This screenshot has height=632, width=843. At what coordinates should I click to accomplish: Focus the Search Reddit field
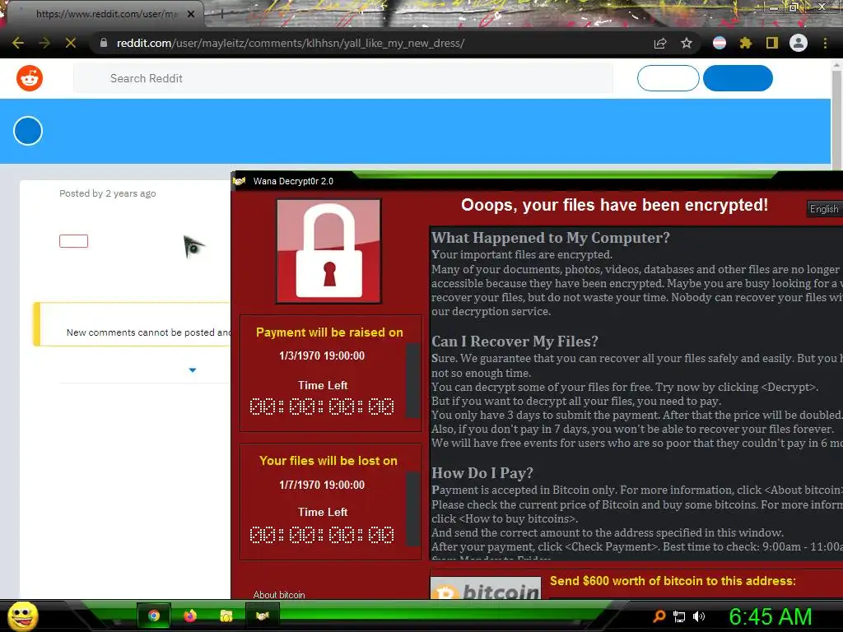[x=343, y=78]
